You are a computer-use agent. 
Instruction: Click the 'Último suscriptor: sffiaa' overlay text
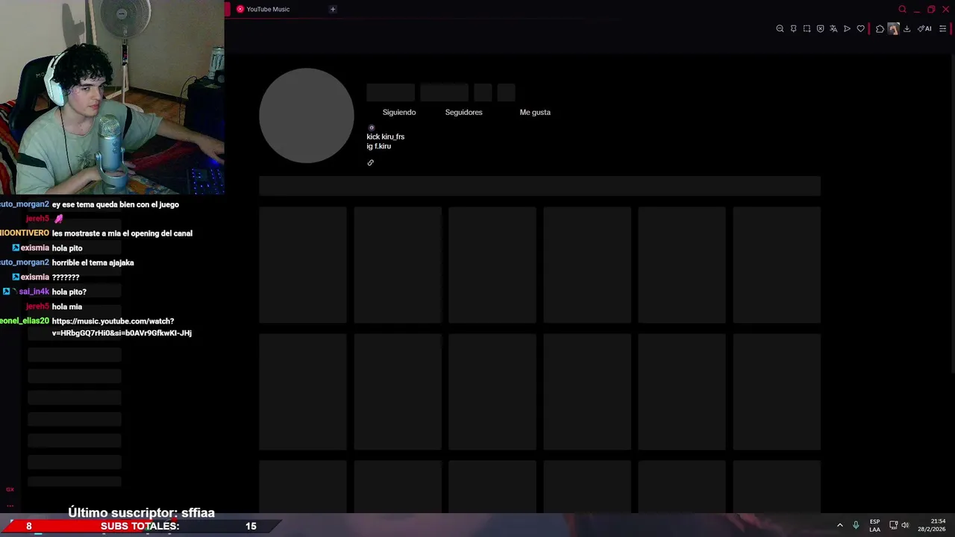[x=141, y=512]
